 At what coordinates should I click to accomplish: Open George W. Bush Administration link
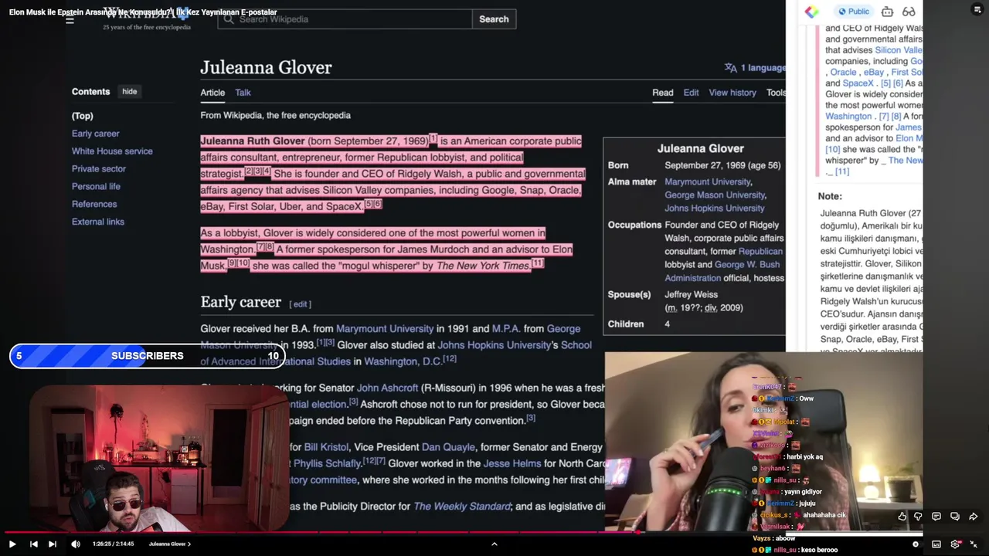[722, 271]
